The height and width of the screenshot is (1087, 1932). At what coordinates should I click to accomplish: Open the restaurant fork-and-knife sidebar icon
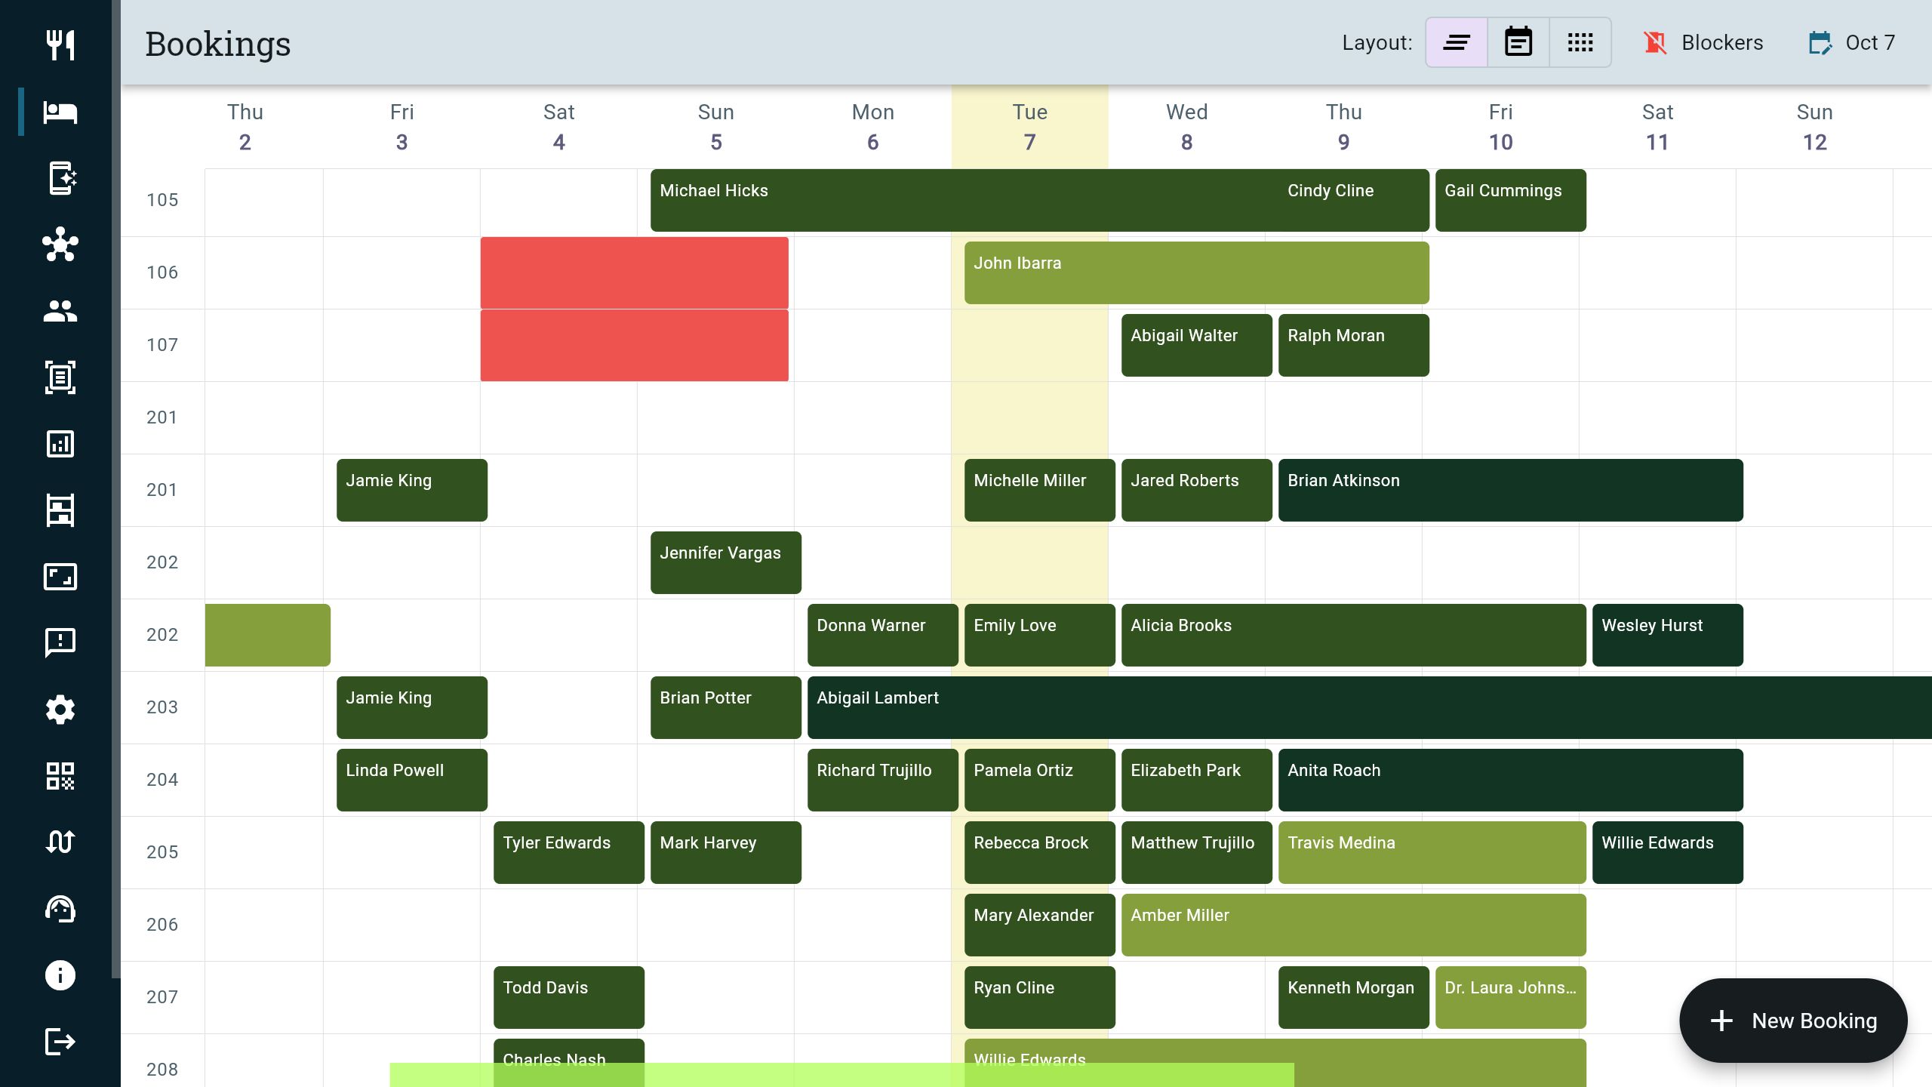(x=60, y=45)
